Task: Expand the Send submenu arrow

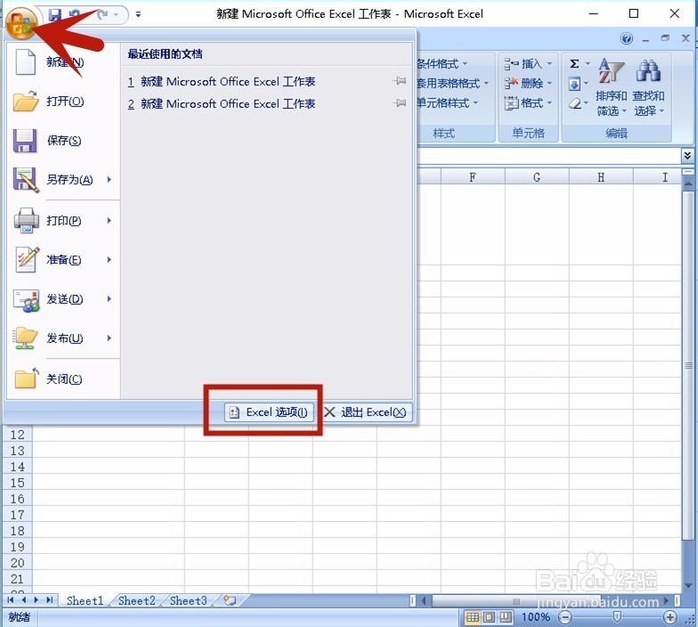Action: (110, 299)
